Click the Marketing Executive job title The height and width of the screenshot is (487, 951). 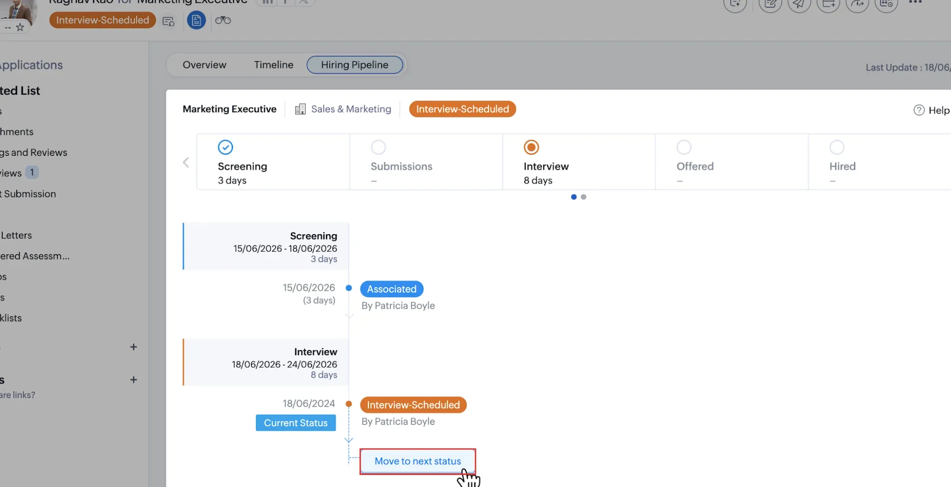click(229, 109)
